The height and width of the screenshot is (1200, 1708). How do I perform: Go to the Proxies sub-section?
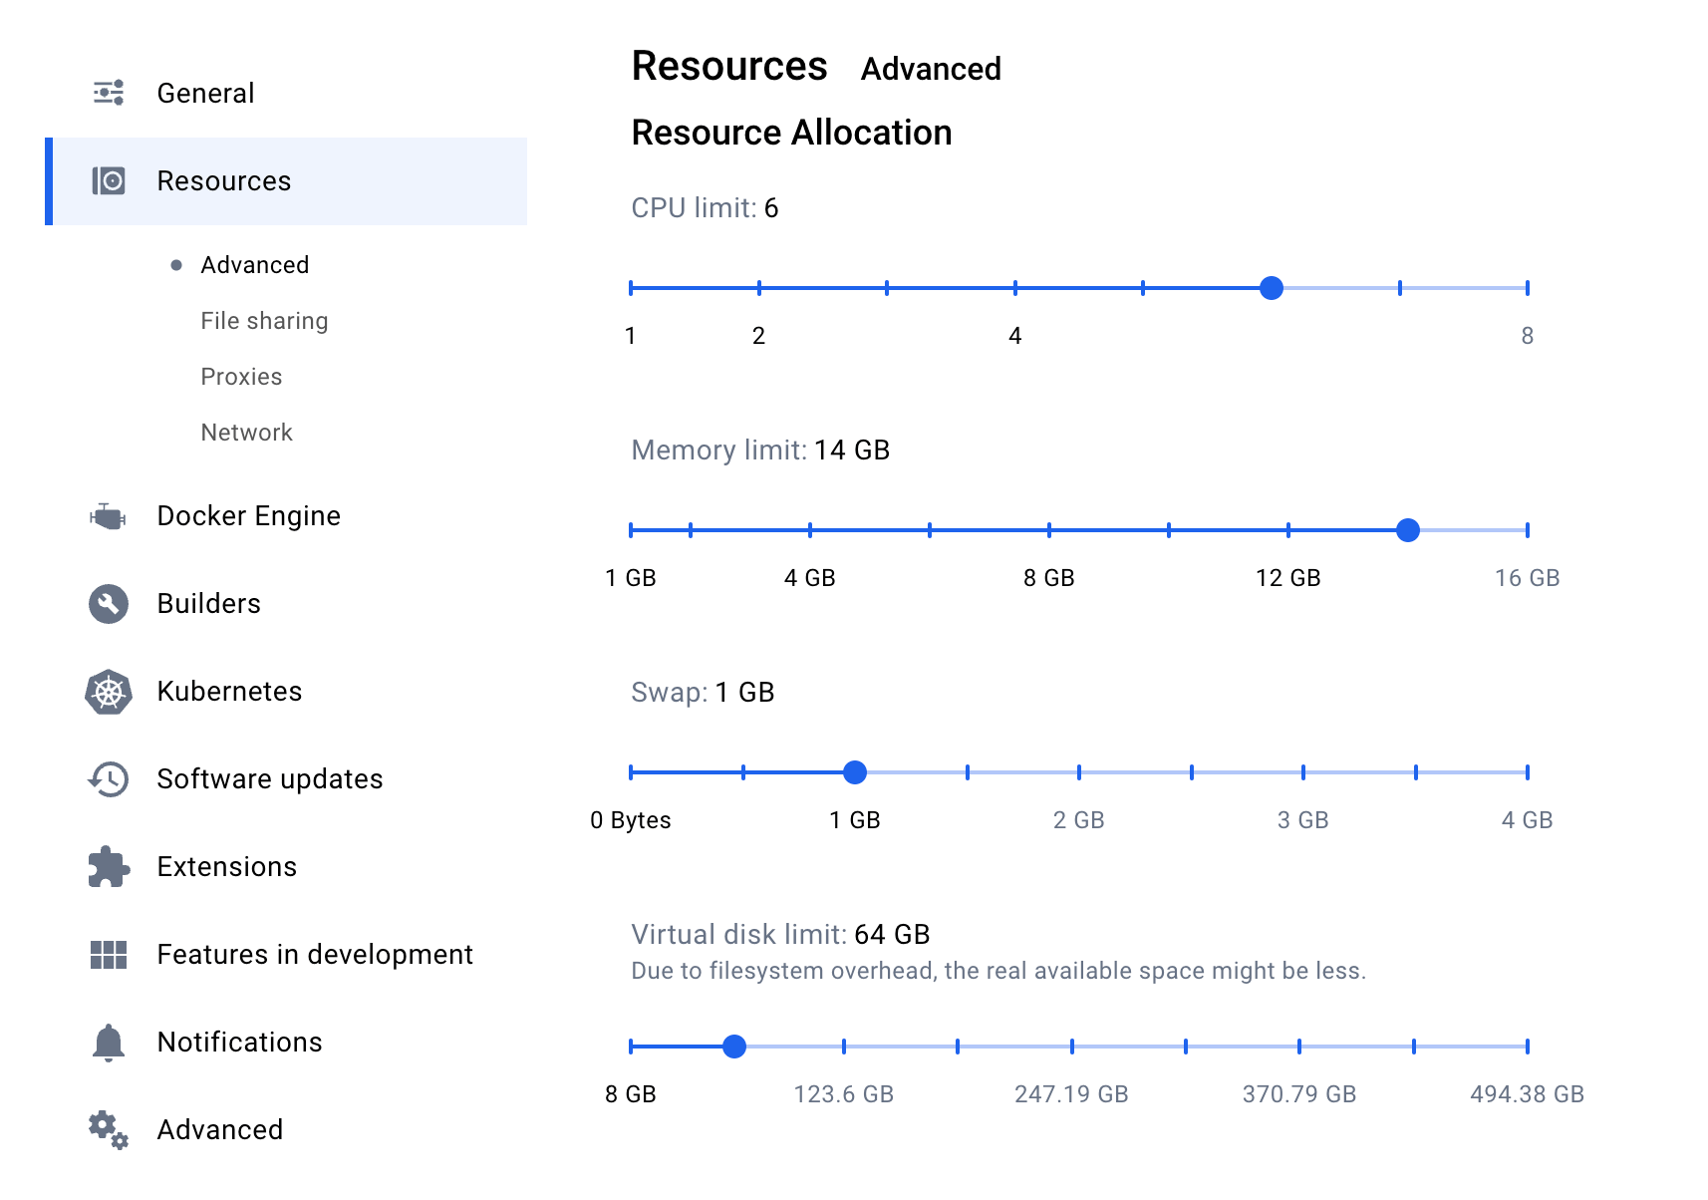click(x=241, y=377)
